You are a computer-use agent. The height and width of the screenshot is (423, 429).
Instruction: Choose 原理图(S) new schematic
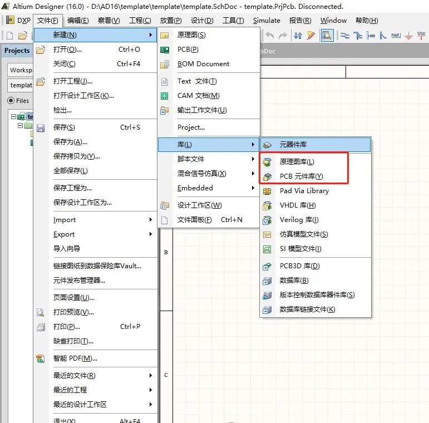(x=209, y=35)
